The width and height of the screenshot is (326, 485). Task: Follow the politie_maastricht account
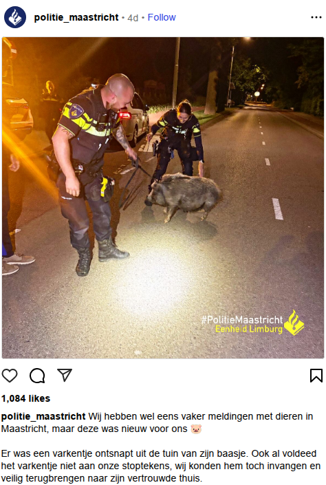[x=162, y=17]
